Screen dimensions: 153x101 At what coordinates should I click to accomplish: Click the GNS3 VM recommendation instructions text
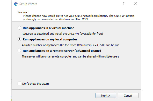click(78, 18)
